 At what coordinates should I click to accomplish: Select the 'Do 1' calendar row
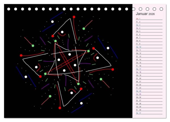tap(149, 19)
